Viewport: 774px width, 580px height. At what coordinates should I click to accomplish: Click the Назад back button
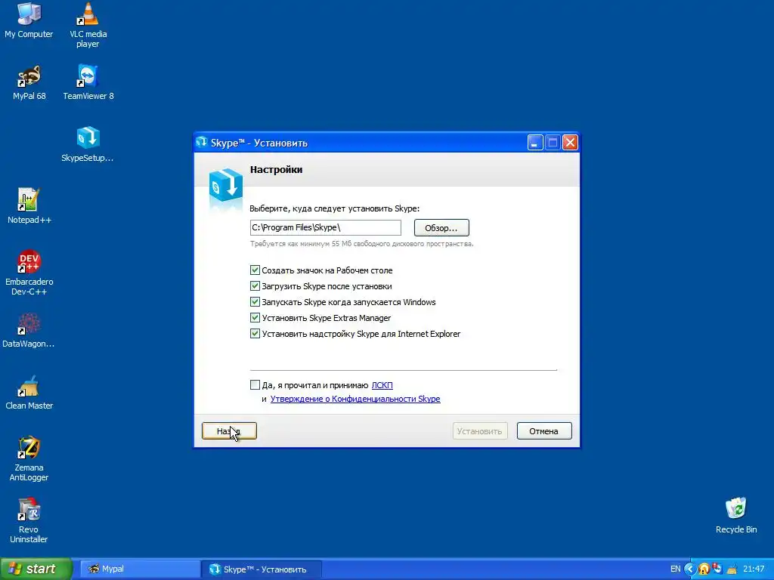[x=229, y=431]
